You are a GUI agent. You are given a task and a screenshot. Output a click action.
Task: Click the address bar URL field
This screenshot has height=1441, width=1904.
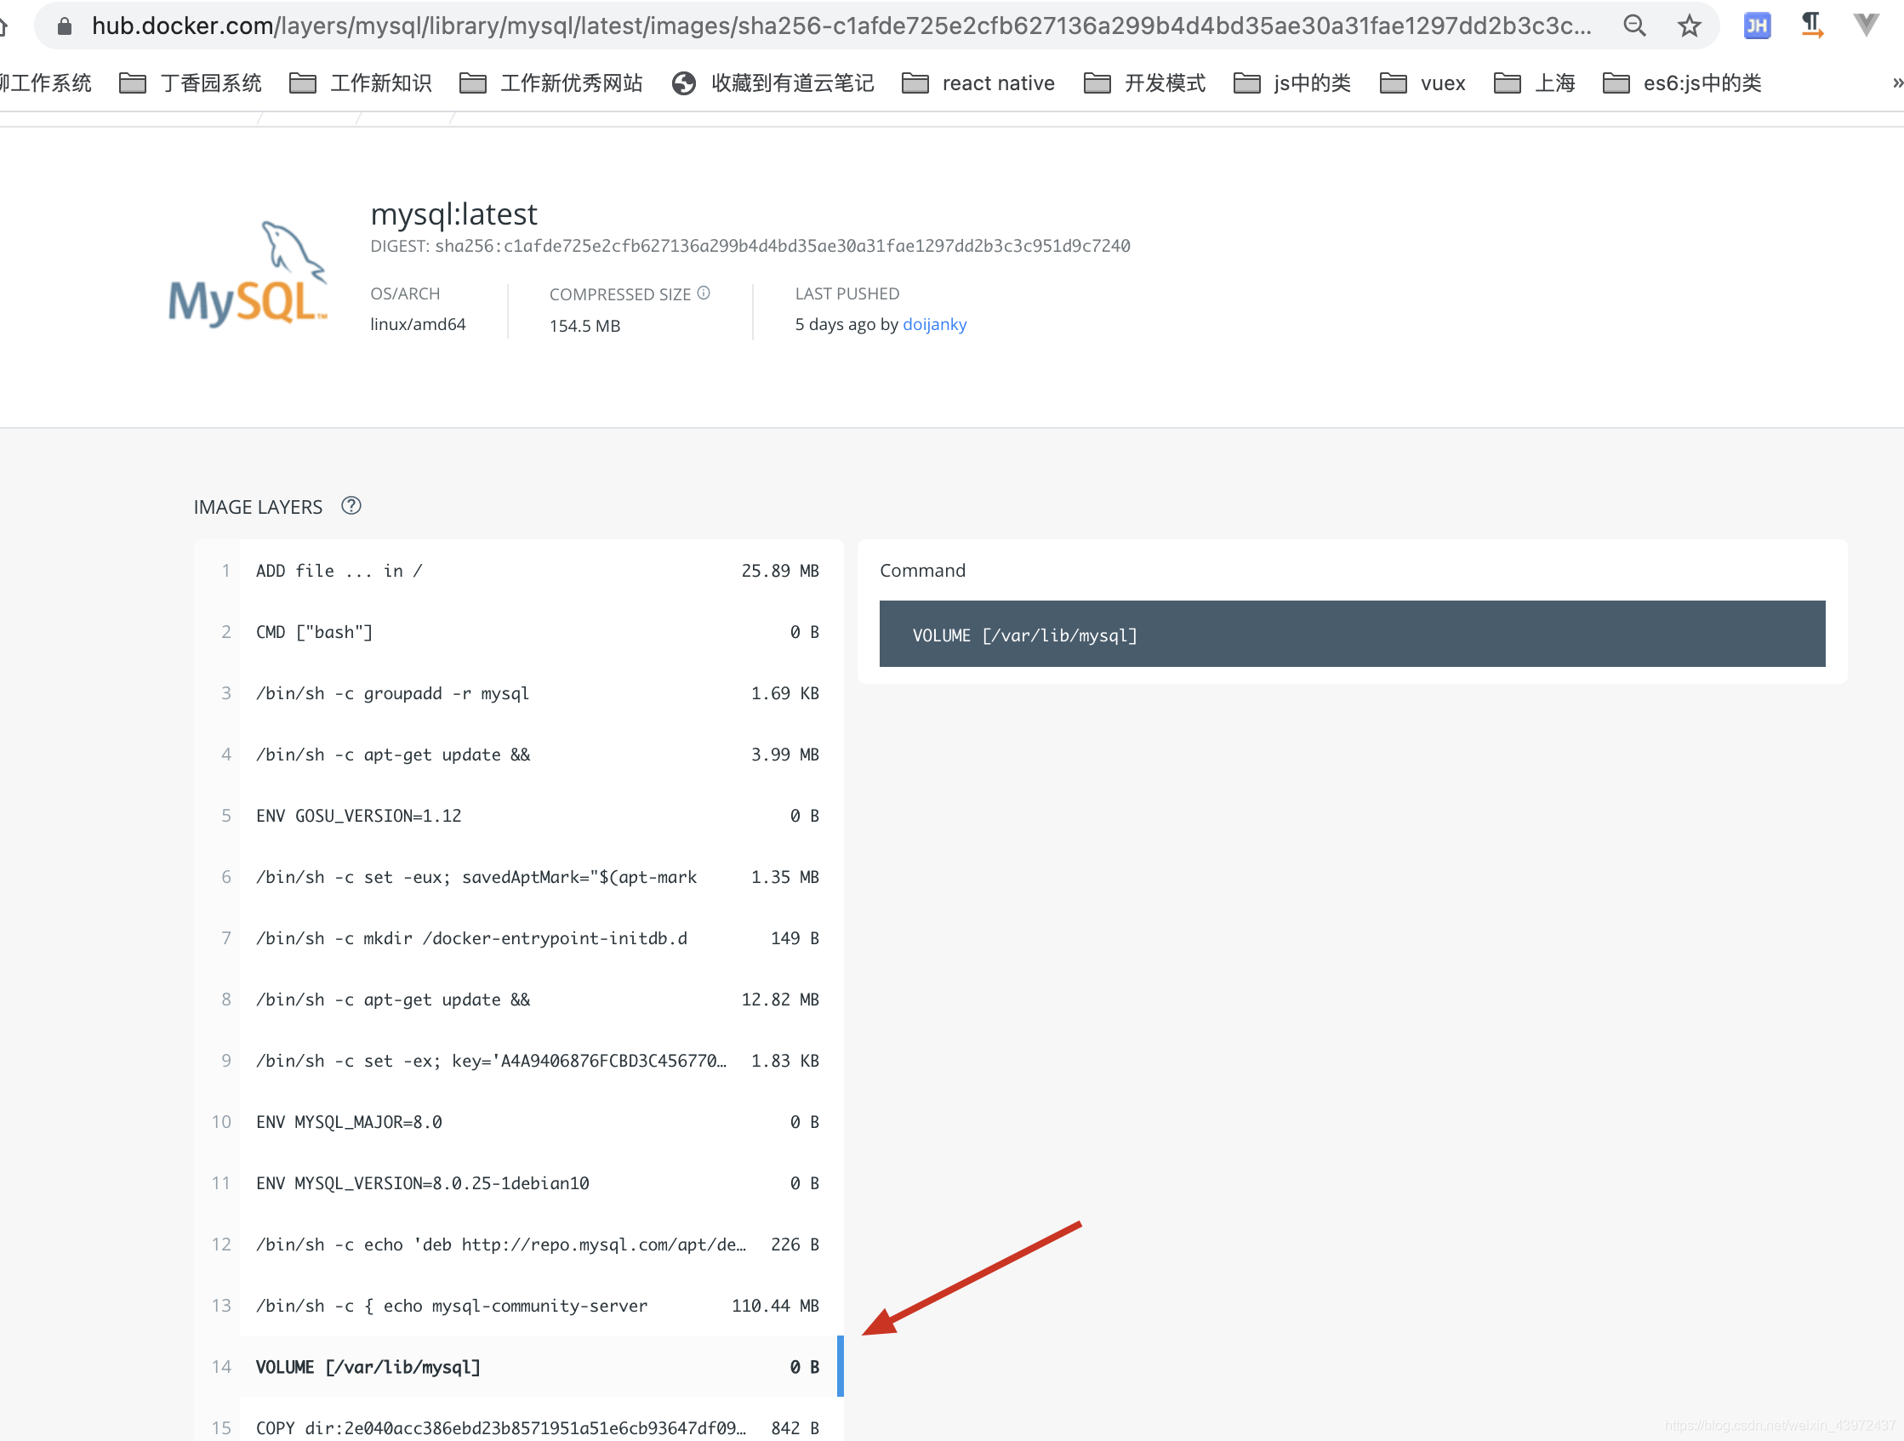(841, 26)
